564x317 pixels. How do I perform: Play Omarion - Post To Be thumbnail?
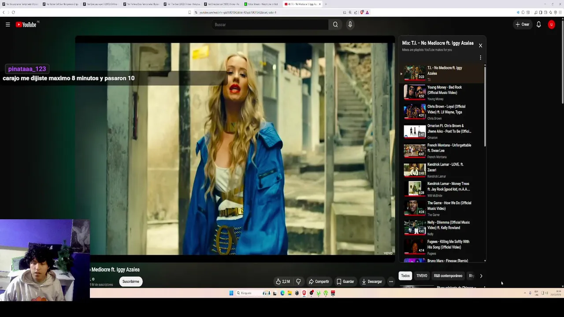click(415, 131)
